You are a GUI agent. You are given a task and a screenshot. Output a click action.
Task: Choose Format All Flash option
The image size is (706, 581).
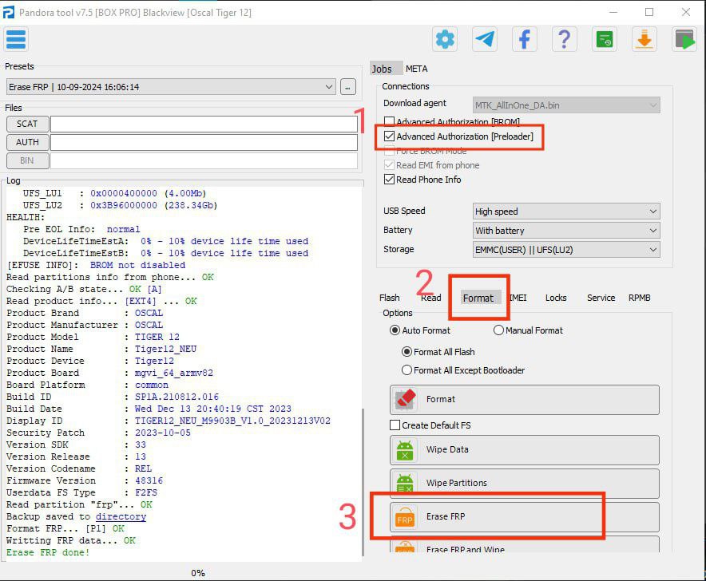[x=407, y=351]
